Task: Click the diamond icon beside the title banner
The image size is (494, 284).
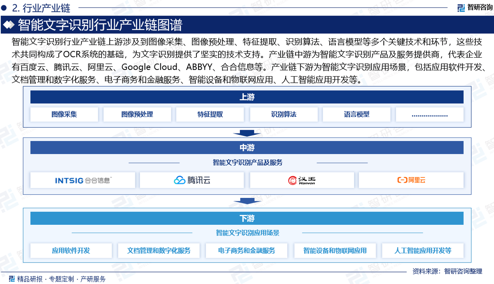Action: pos(9,26)
